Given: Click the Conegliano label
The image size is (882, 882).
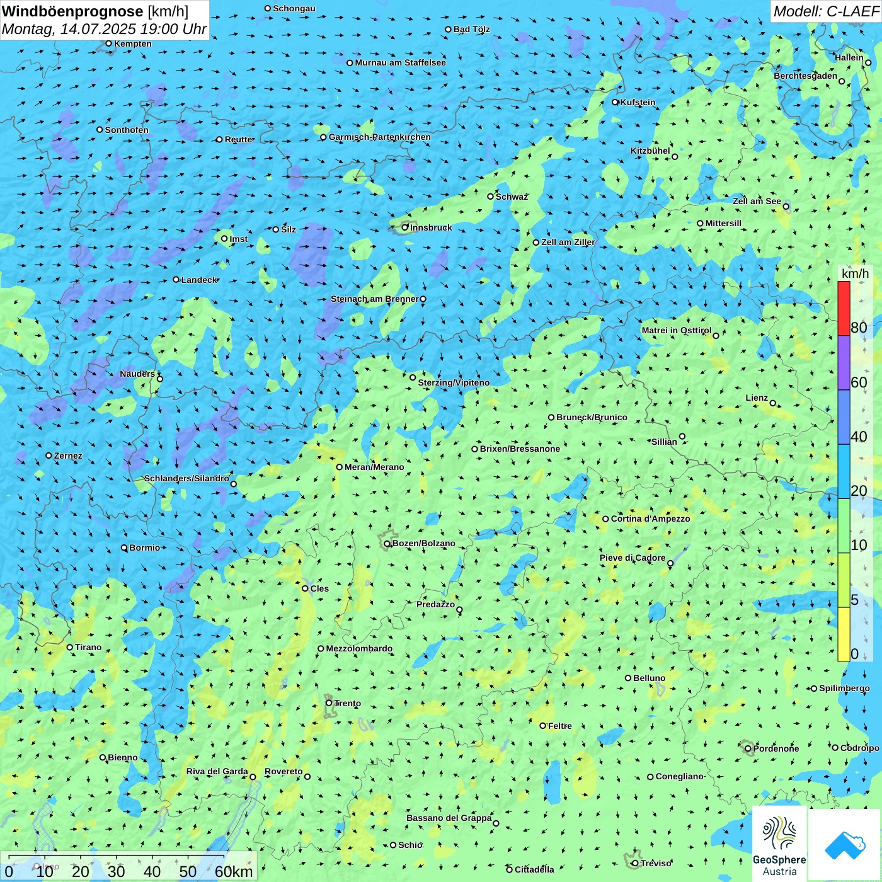Looking at the screenshot, I should coord(679,776).
